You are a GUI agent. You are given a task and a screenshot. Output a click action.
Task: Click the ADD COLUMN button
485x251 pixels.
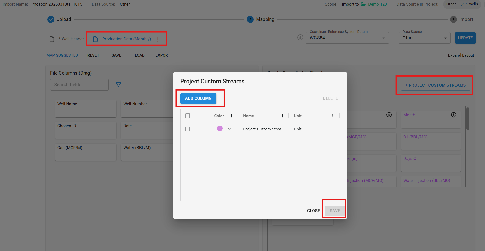coord(198,98)
